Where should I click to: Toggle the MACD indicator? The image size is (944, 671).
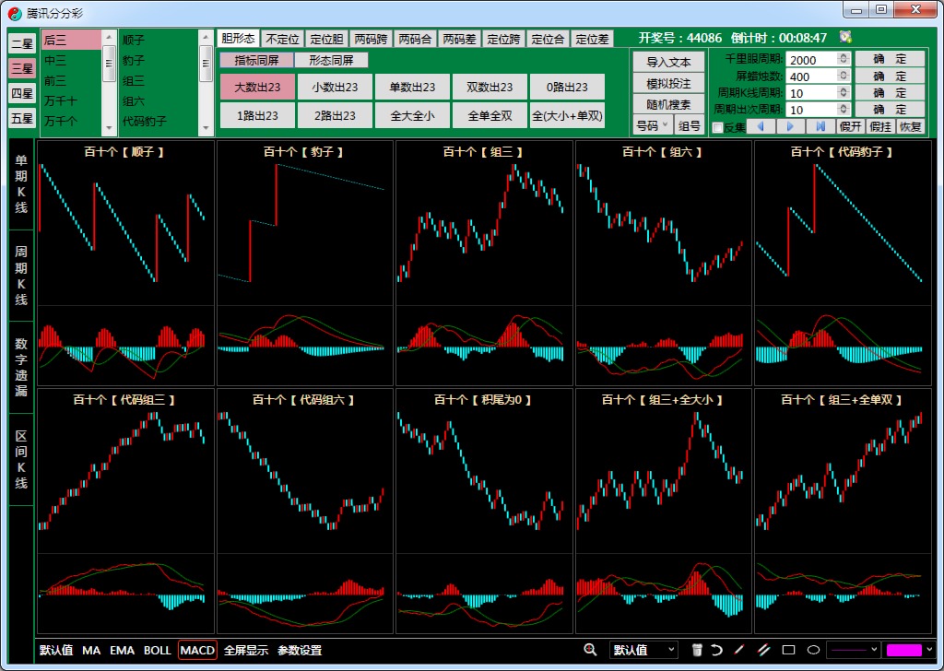(197, 650)
